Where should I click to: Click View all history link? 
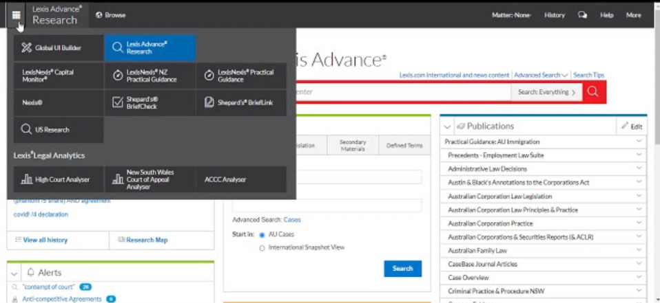click(45, 240)
